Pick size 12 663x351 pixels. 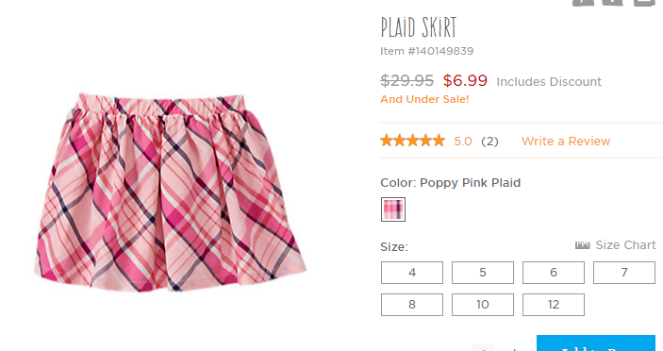click(554, 305)
